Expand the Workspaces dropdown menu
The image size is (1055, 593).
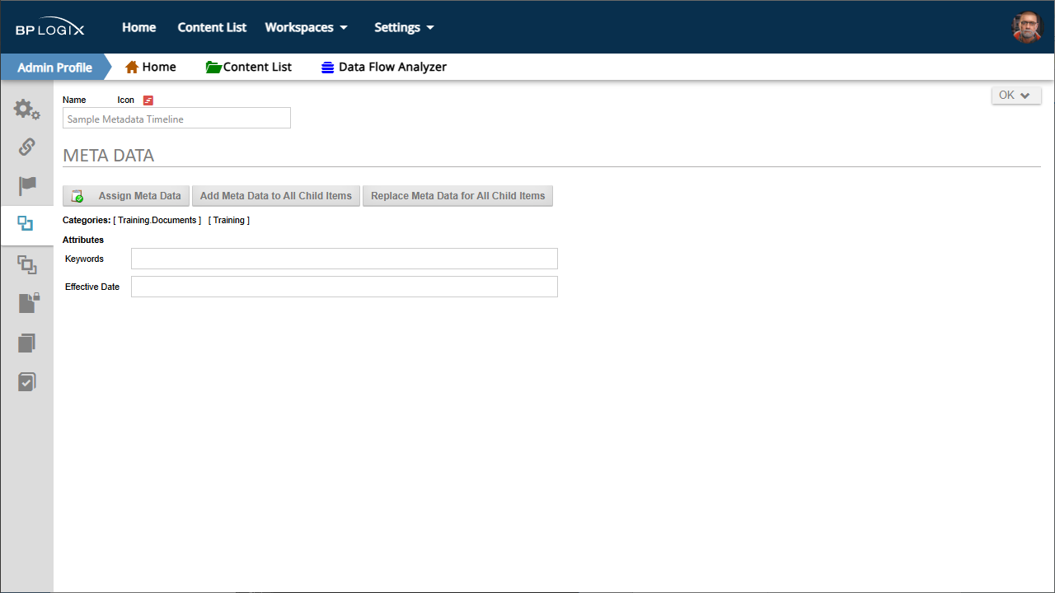point(306,27)
